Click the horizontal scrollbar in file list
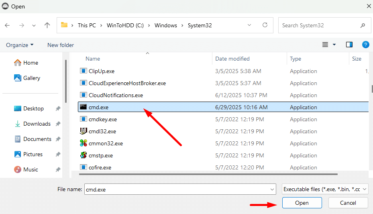 tap(208, 174)
